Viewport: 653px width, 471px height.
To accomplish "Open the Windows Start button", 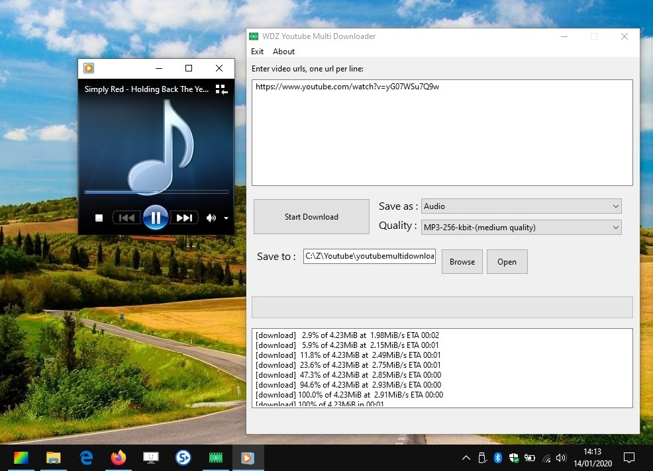I will (21, 458).
